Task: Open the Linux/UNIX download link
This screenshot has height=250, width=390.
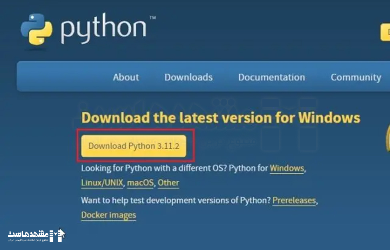Action: [x=103, y=183]
